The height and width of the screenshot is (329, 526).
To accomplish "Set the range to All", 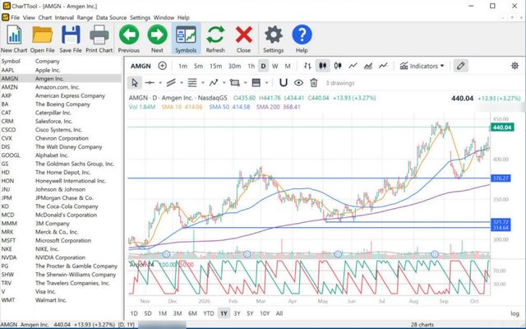I will pos(279,313).
